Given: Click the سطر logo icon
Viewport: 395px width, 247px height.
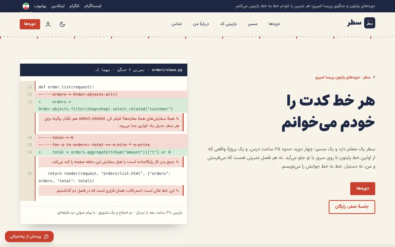Looking at the screenshot, I should (x=370, y=23).
